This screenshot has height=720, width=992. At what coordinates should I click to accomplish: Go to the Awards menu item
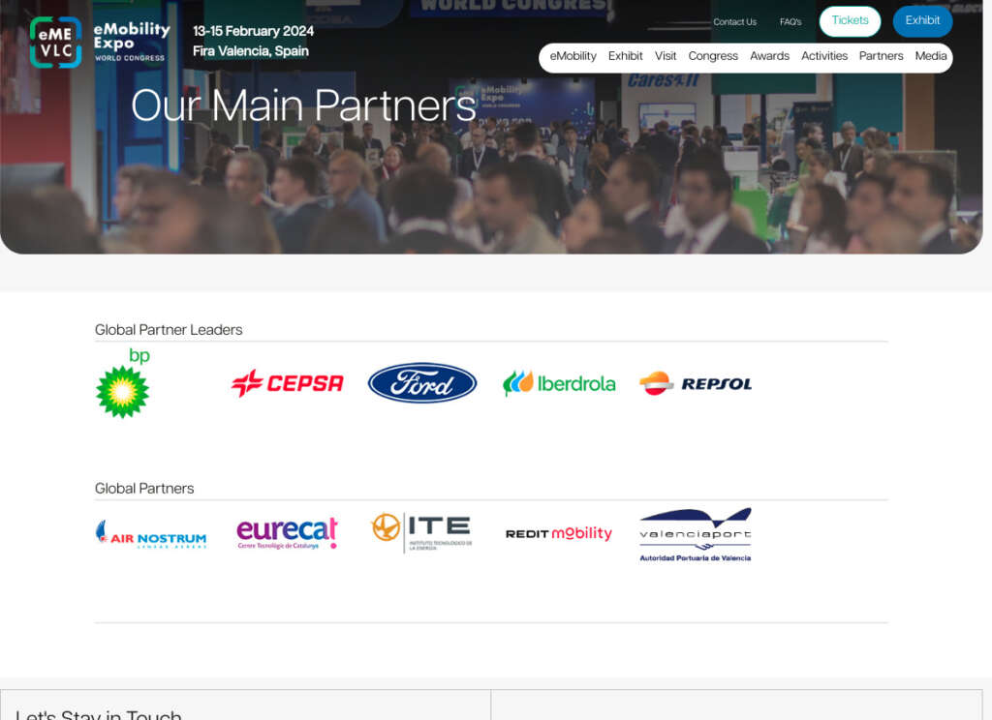(x=769, y=56)
